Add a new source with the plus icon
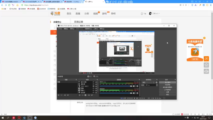The image size is (213, 120). pos(80,95)
